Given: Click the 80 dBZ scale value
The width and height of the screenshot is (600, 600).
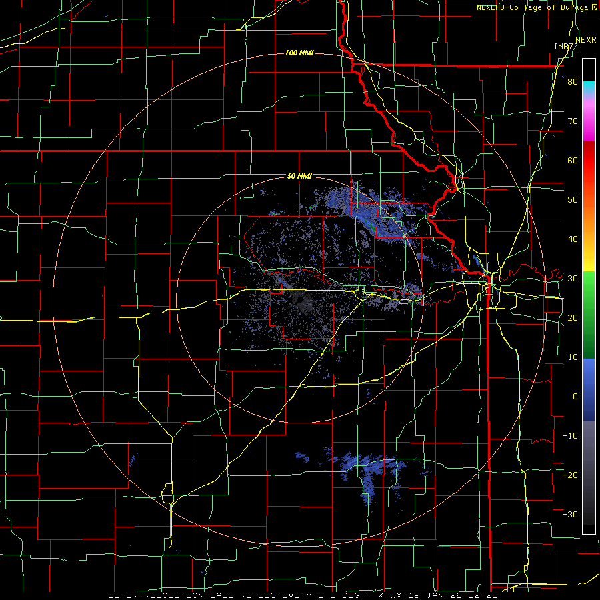Looking at the screenshot, I should [x=573, y=82].
